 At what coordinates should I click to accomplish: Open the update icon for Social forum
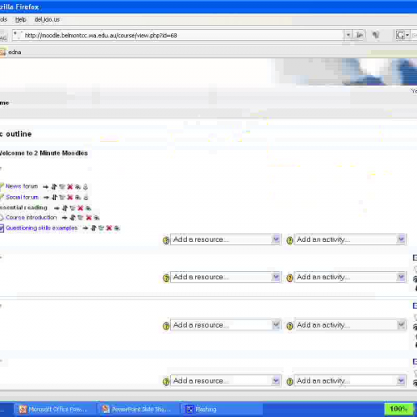(x=63, y=198)
